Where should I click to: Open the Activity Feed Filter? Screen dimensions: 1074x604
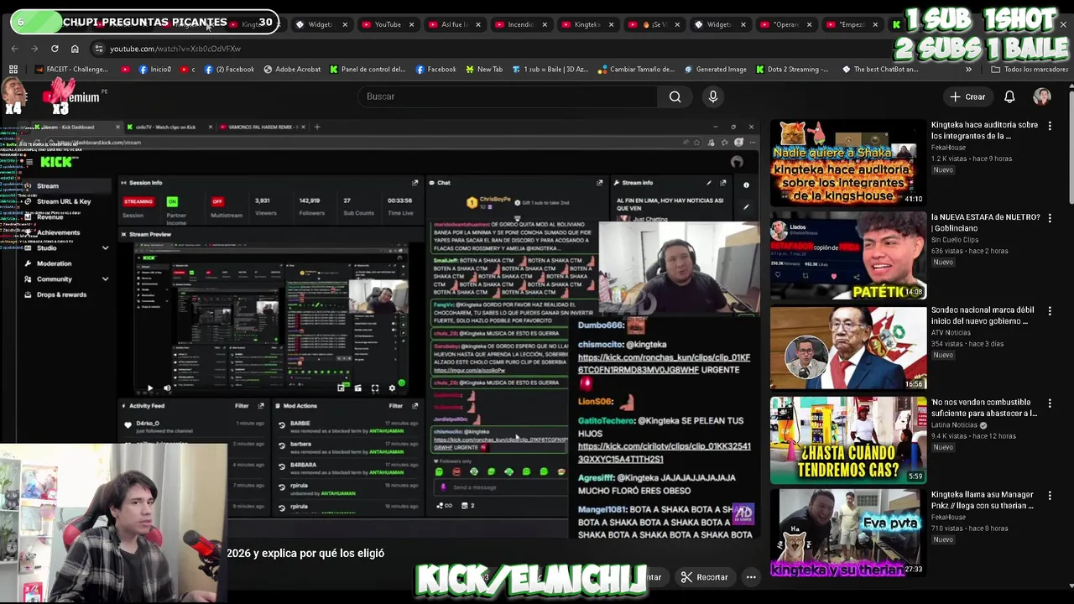[x=242, y=406]
